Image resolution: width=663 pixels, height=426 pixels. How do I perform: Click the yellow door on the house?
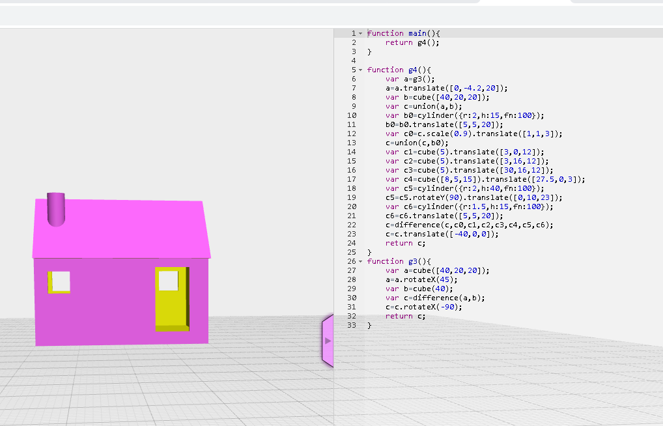point(171,309)
